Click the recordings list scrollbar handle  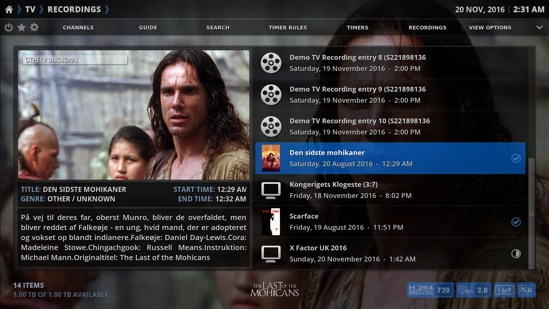[x=531, y=213]
